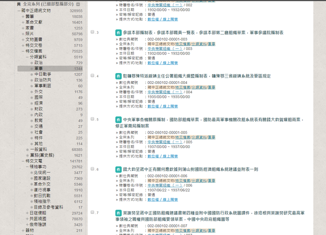The image size is (326, 235).
Task: Select 政治防共 category in the tree
Action: [43, 80]
